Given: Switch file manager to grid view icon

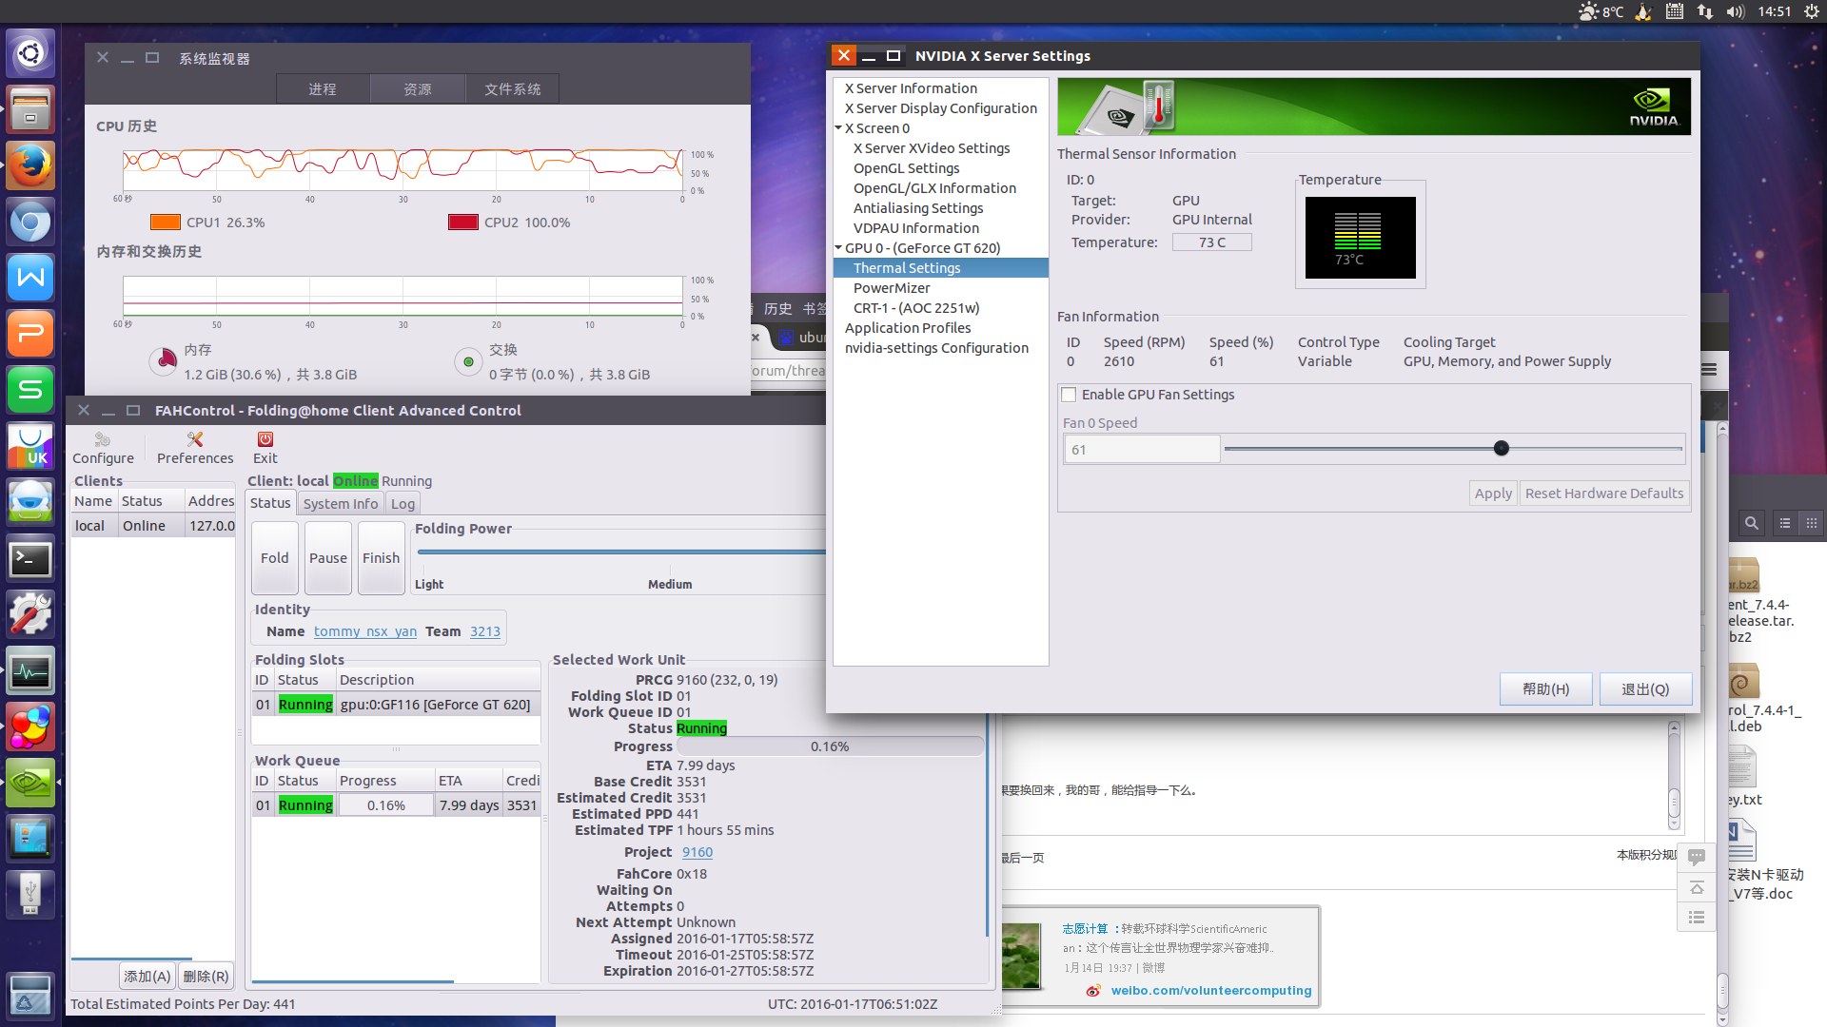Looking at the screenshot, I should (1811, 523).
